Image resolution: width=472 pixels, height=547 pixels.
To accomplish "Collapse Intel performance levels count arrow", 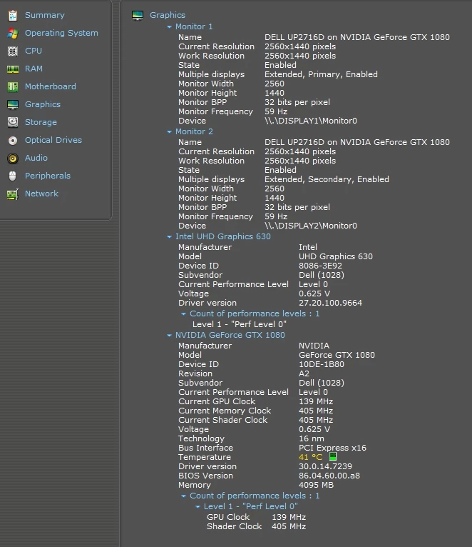I will click(x=183, y=314).
